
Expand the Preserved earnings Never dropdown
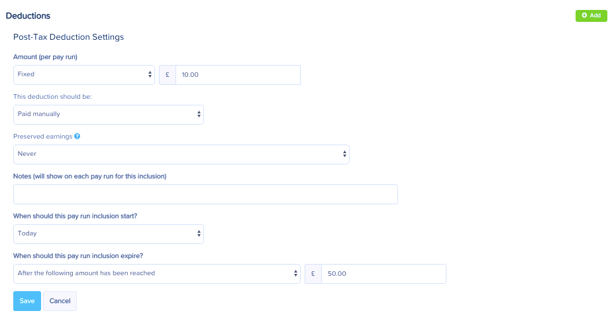[181, 155]
